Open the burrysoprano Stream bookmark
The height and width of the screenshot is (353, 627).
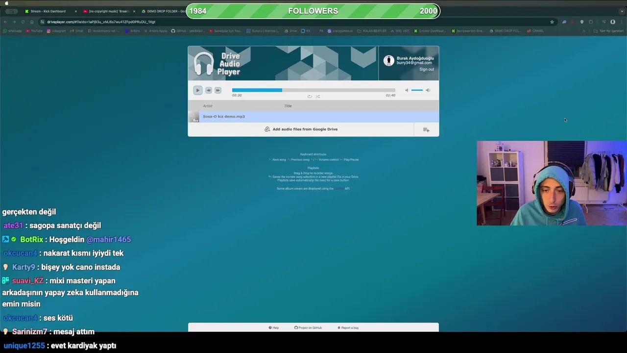pos(468,31)
